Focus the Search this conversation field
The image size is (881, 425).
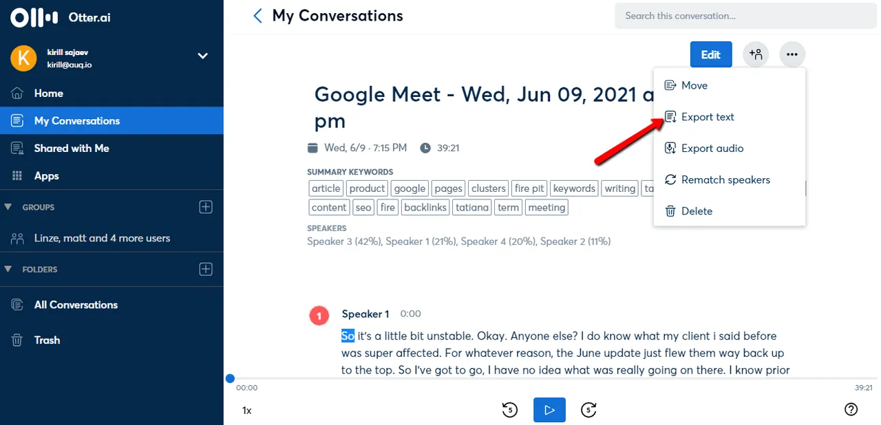coord(746,15)
